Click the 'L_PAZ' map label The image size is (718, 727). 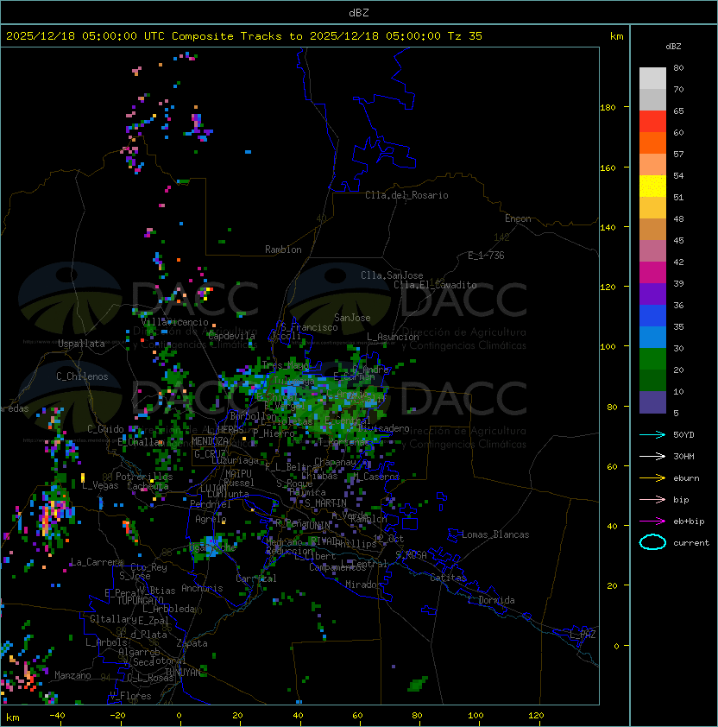pos(583,635)
